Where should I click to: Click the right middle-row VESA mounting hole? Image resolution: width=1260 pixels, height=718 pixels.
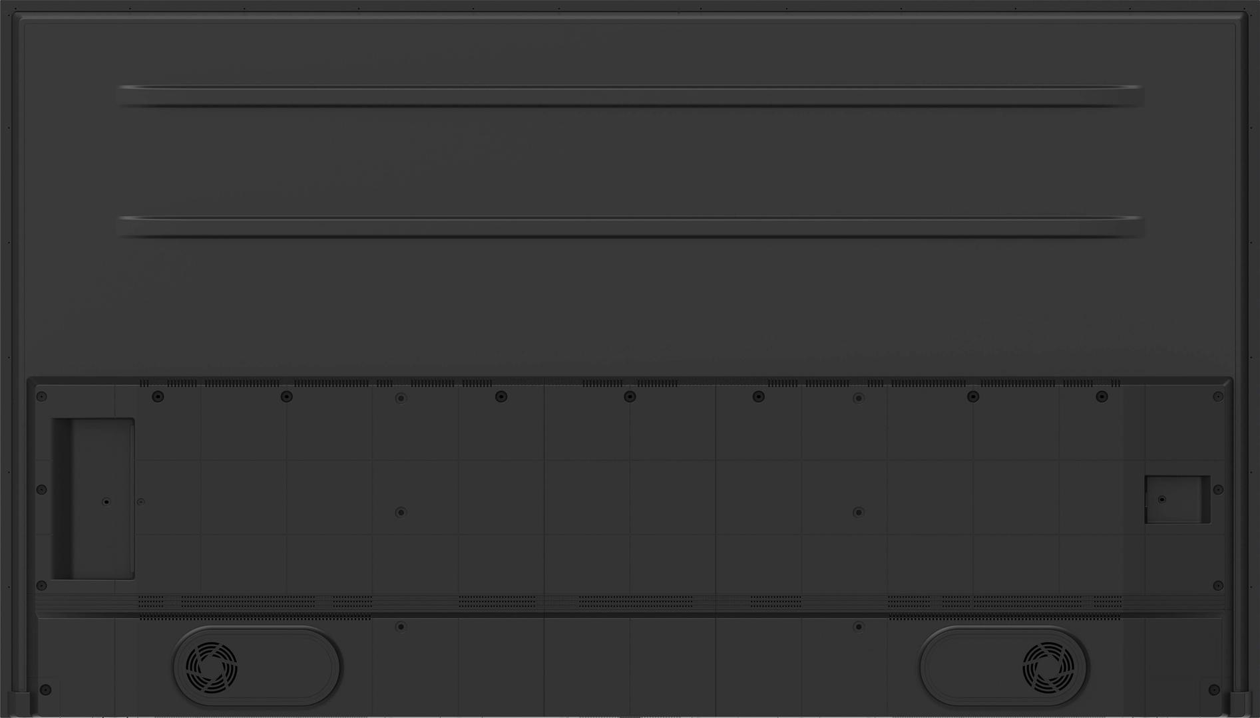pos(859,513)
